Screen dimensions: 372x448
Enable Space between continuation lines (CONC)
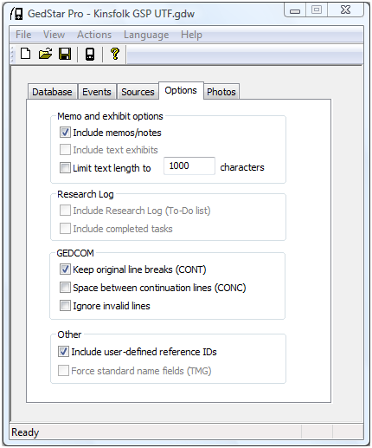(65, 288)
